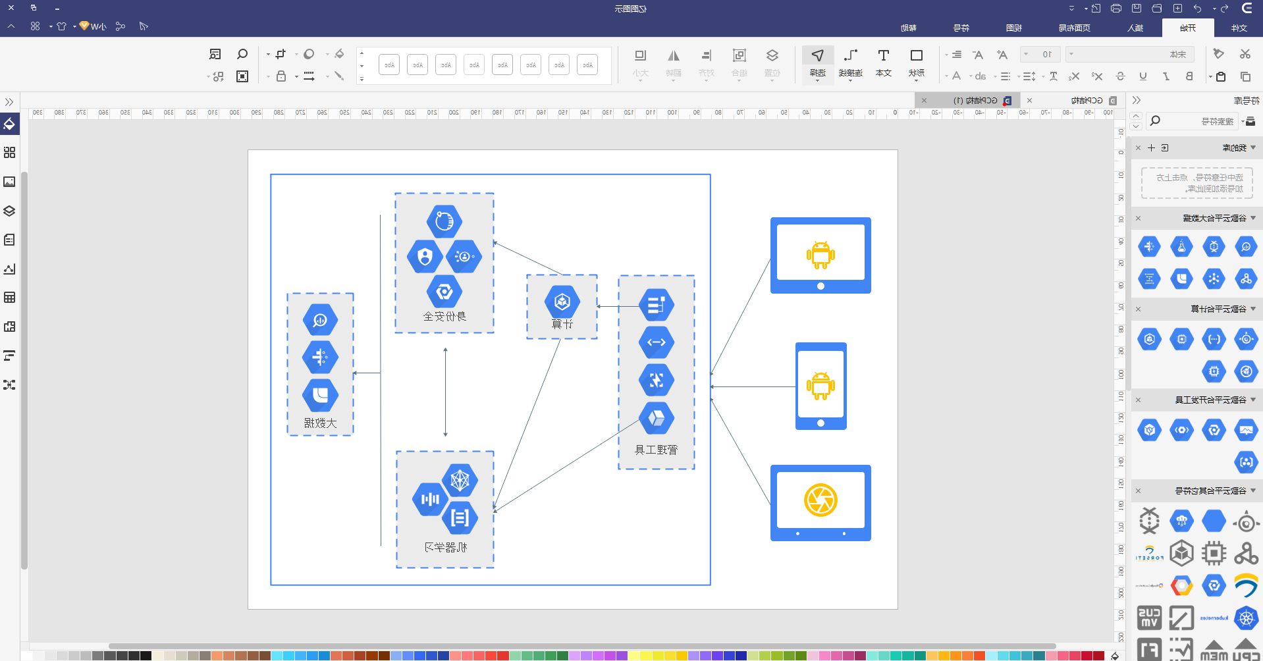Collapse the 谷歌云平台大数据 library section

1252,218
